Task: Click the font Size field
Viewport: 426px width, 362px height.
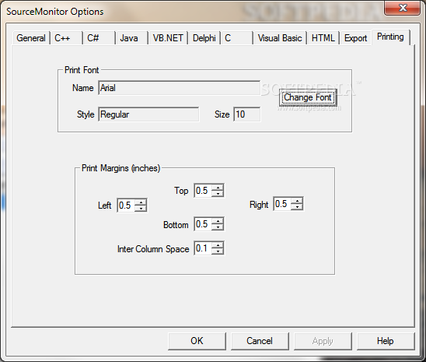Action: click(x=246, y=114)
